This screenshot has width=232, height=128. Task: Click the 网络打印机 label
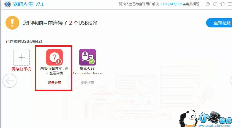[21, 69]
